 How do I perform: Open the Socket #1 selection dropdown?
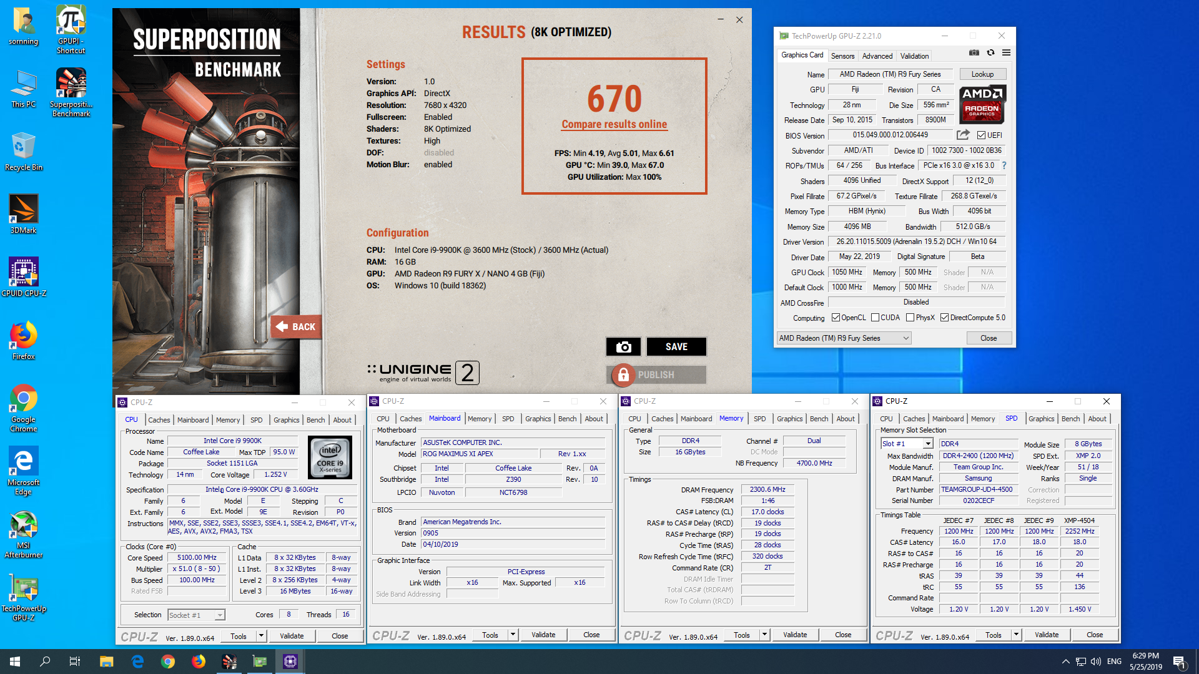tap(197, 615)
